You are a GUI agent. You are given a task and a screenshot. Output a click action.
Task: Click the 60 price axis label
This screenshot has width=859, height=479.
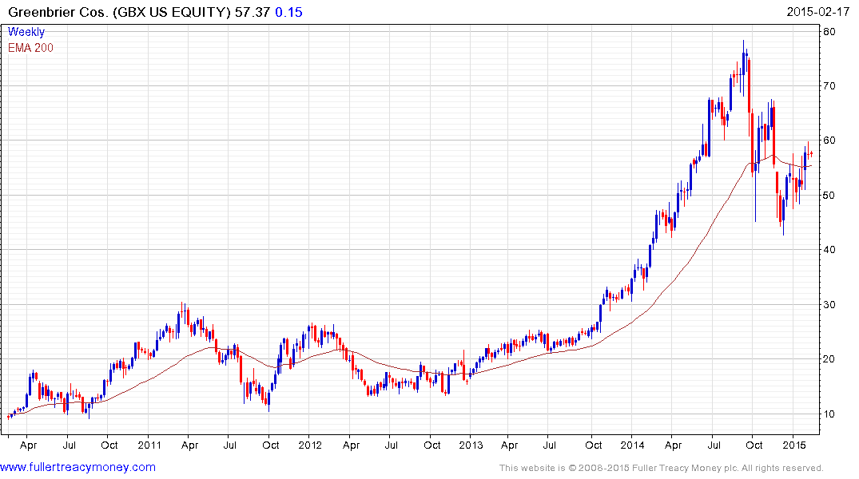[x=829, y=141]
